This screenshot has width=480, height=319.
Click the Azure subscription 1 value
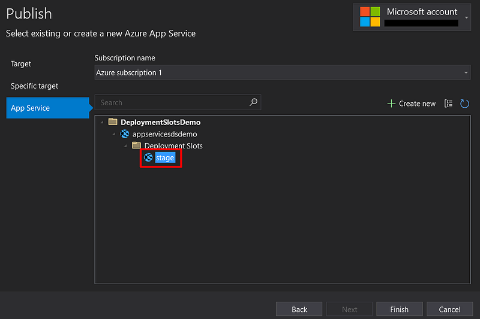point(129,72)
